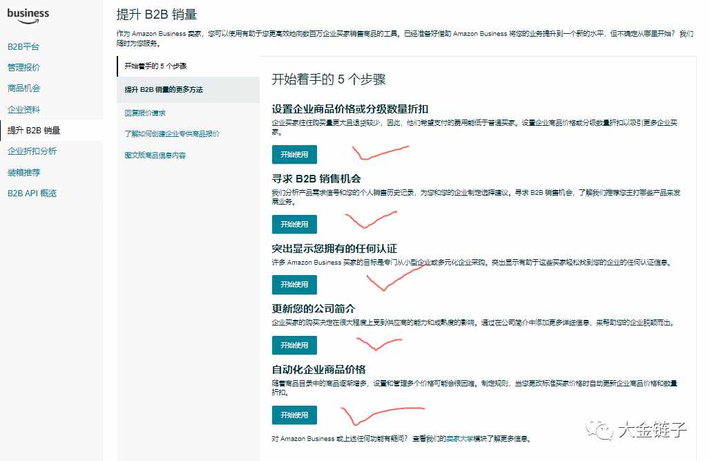Image resolution: width=710 pixels, height=461 pixels.
Task: Open B2B API 概览 in the sidebar
Action: [32, 193]
